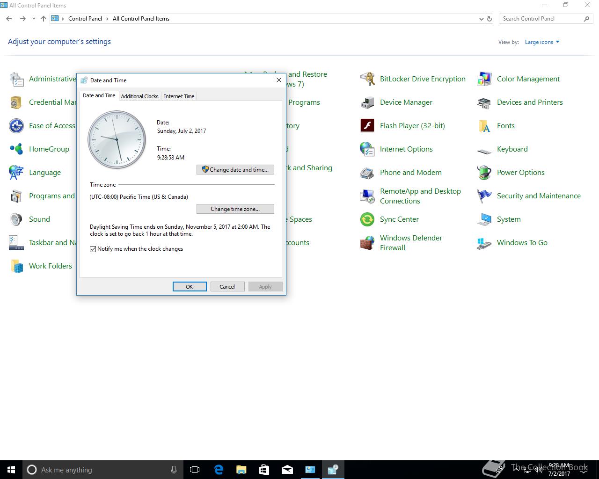Image resolution: width=599 pixels, height=479 pixels.
Task: Open the Internet Options link
Action: 406,149
